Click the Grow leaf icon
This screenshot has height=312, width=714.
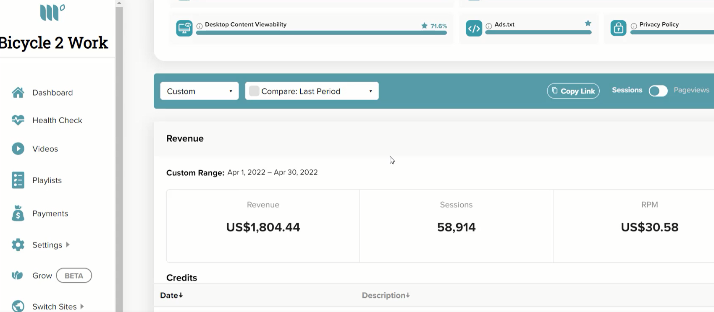pos(17,276)
